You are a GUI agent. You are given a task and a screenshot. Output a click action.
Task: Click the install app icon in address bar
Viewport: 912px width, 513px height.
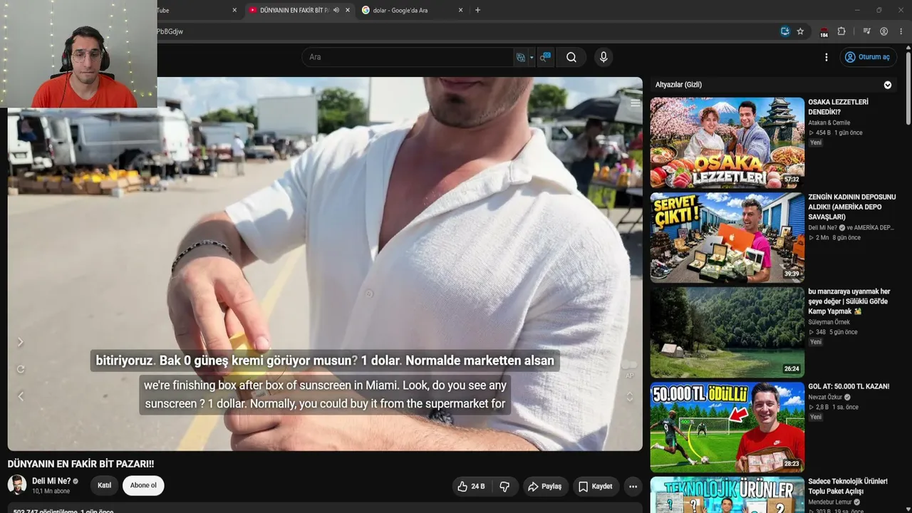point(784,31)
